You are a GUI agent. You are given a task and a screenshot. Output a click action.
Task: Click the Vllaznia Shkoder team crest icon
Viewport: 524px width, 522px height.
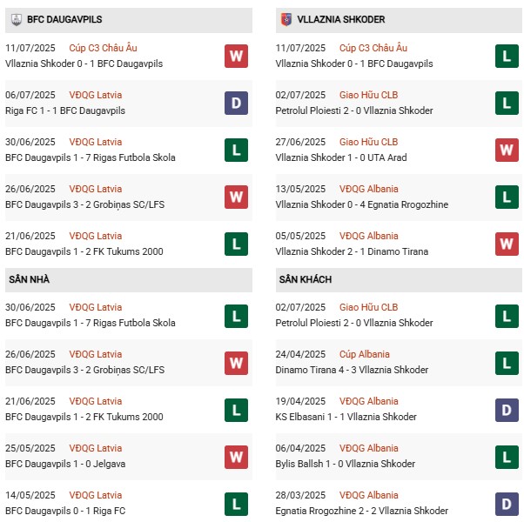(286, 18)
